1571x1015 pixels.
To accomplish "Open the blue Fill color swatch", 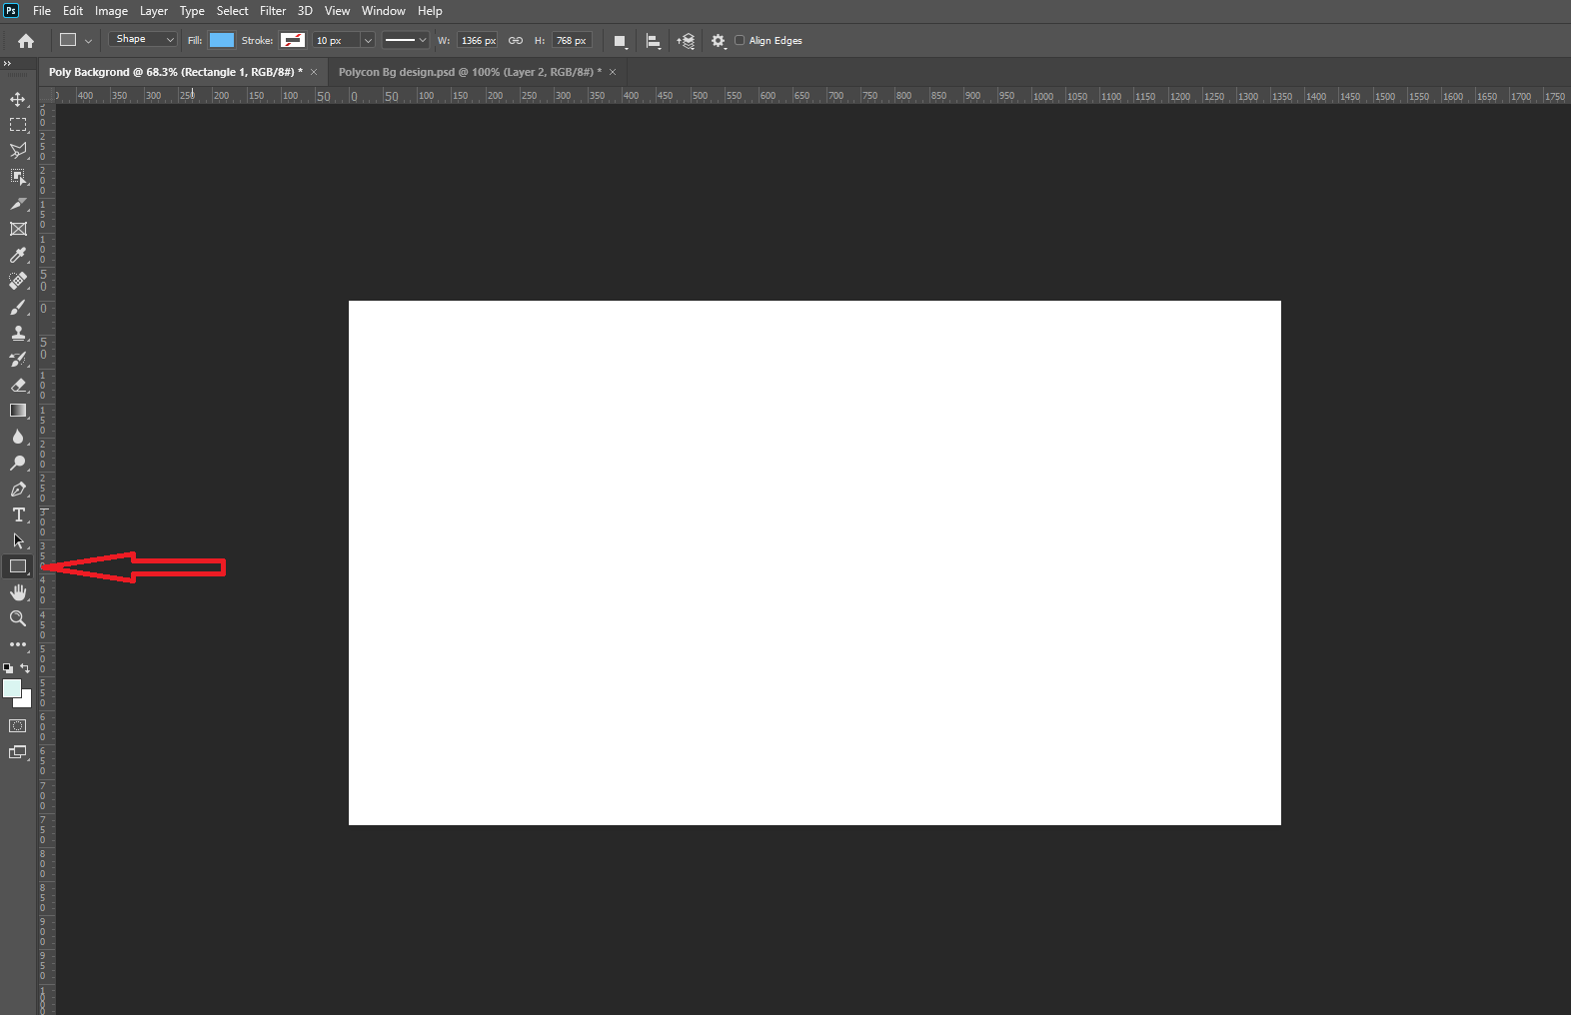I will (222, 41).
